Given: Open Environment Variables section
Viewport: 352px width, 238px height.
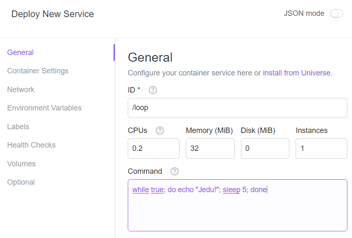Looking at the screenshot, I should point(44,108).
